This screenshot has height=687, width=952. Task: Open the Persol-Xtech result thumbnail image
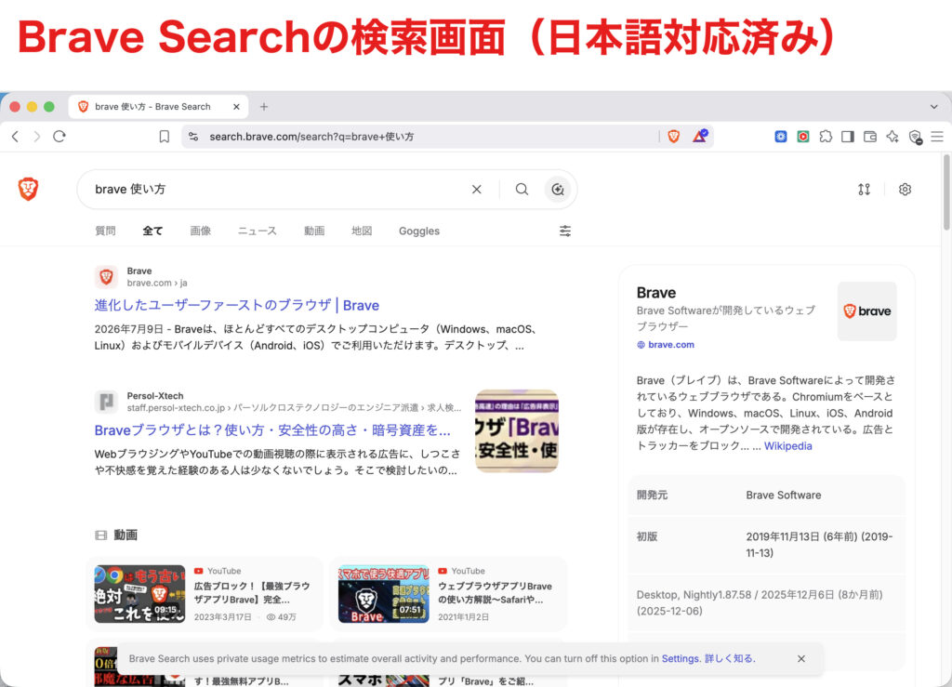pyautogui.click(x=517, y=431)
